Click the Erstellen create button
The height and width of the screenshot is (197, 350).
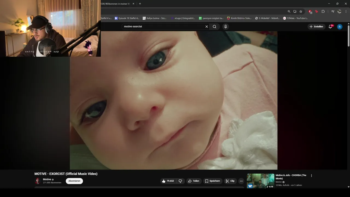coord(316,27)
